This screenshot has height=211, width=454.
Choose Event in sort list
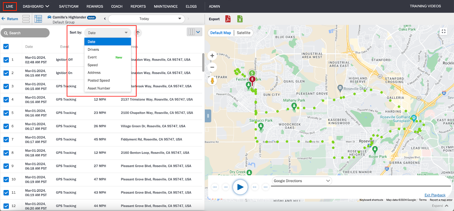pyautogui.click(x=108, y=57)
